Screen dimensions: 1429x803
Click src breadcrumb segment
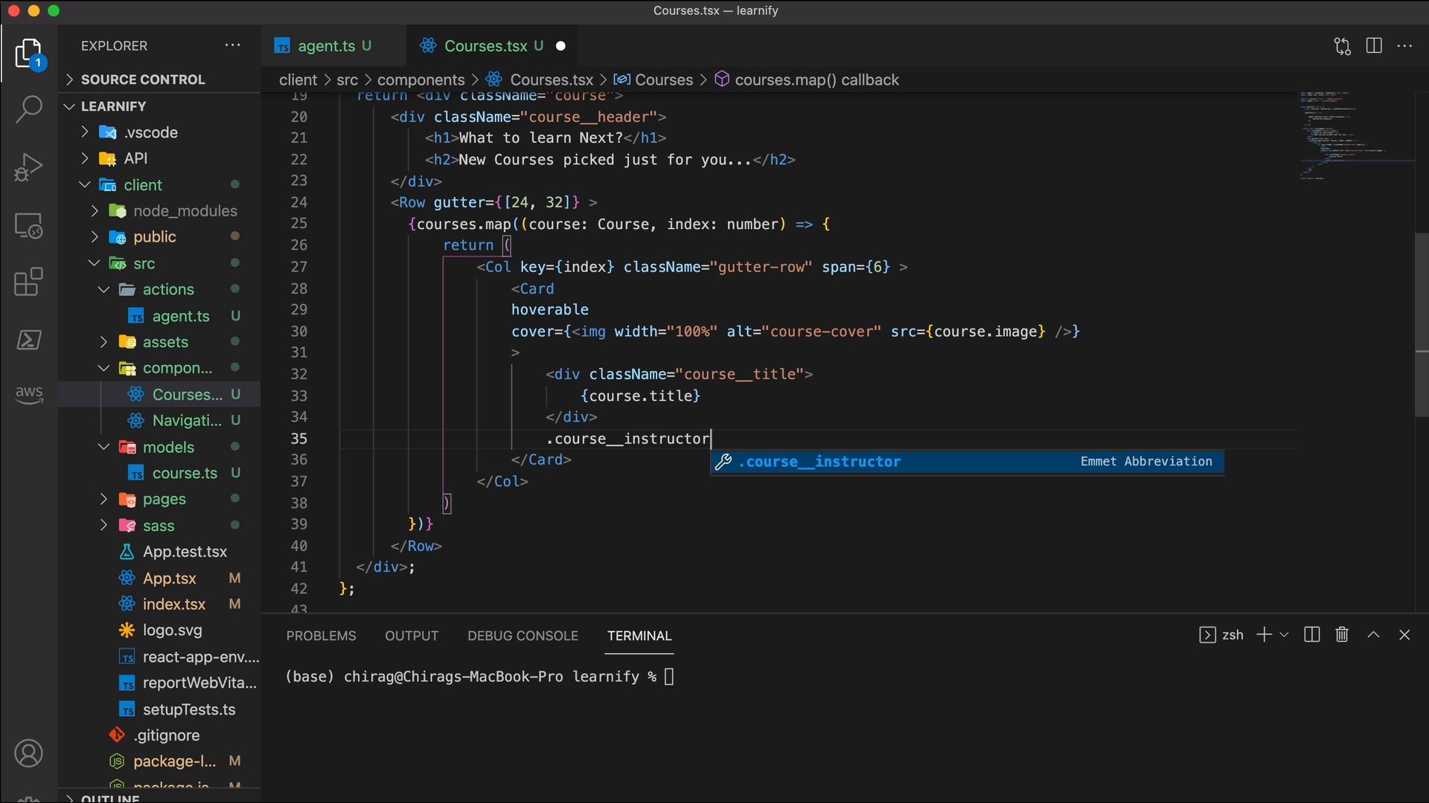pos(347,80)
